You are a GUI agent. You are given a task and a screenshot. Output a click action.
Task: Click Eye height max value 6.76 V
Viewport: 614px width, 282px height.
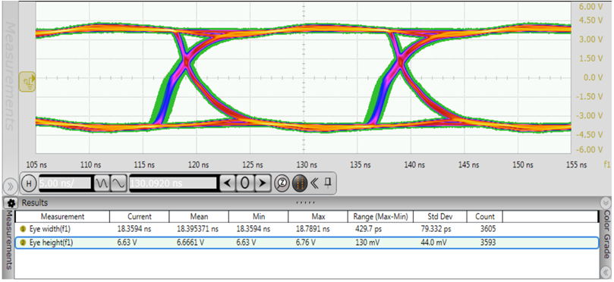(306, 243)
